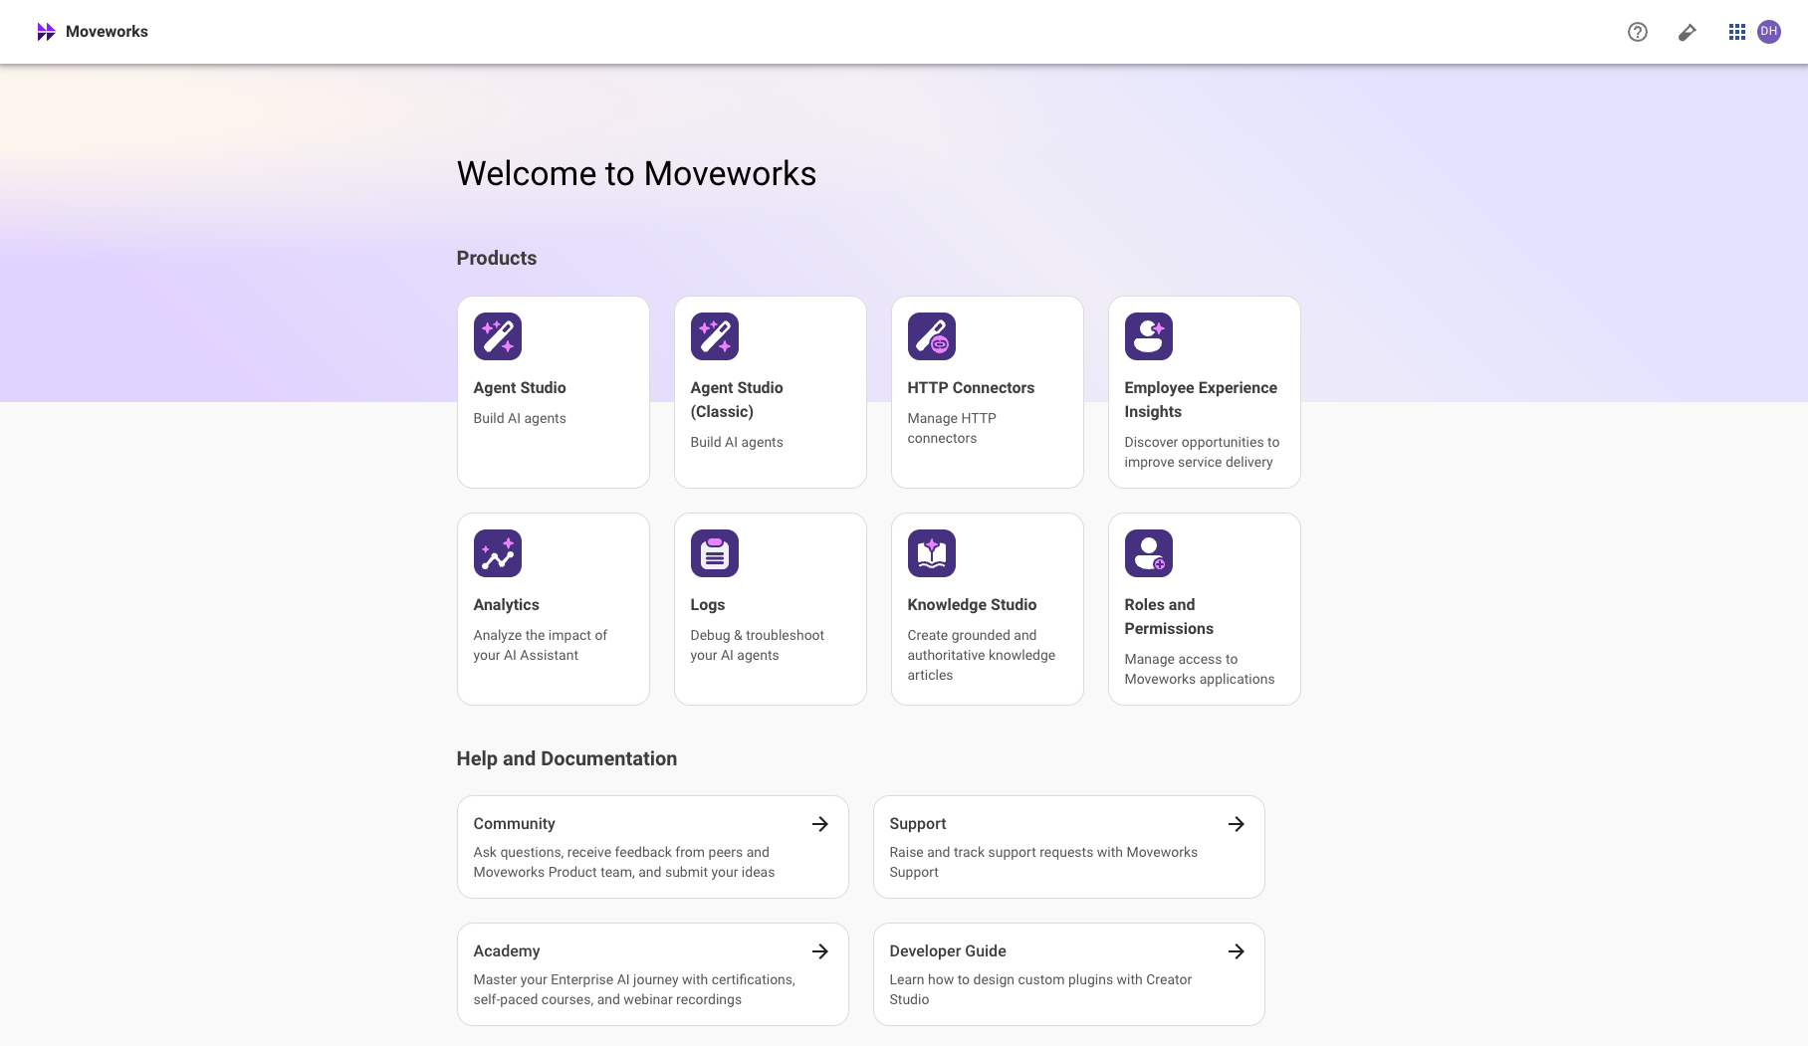Click 'Learn how to design custom plugins' text
Viewport: 1808px width, 1046px height.
point(1040,990)
